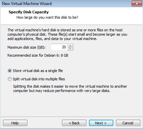Close the New Virtual Machine Wizard window

pos(137,4)
